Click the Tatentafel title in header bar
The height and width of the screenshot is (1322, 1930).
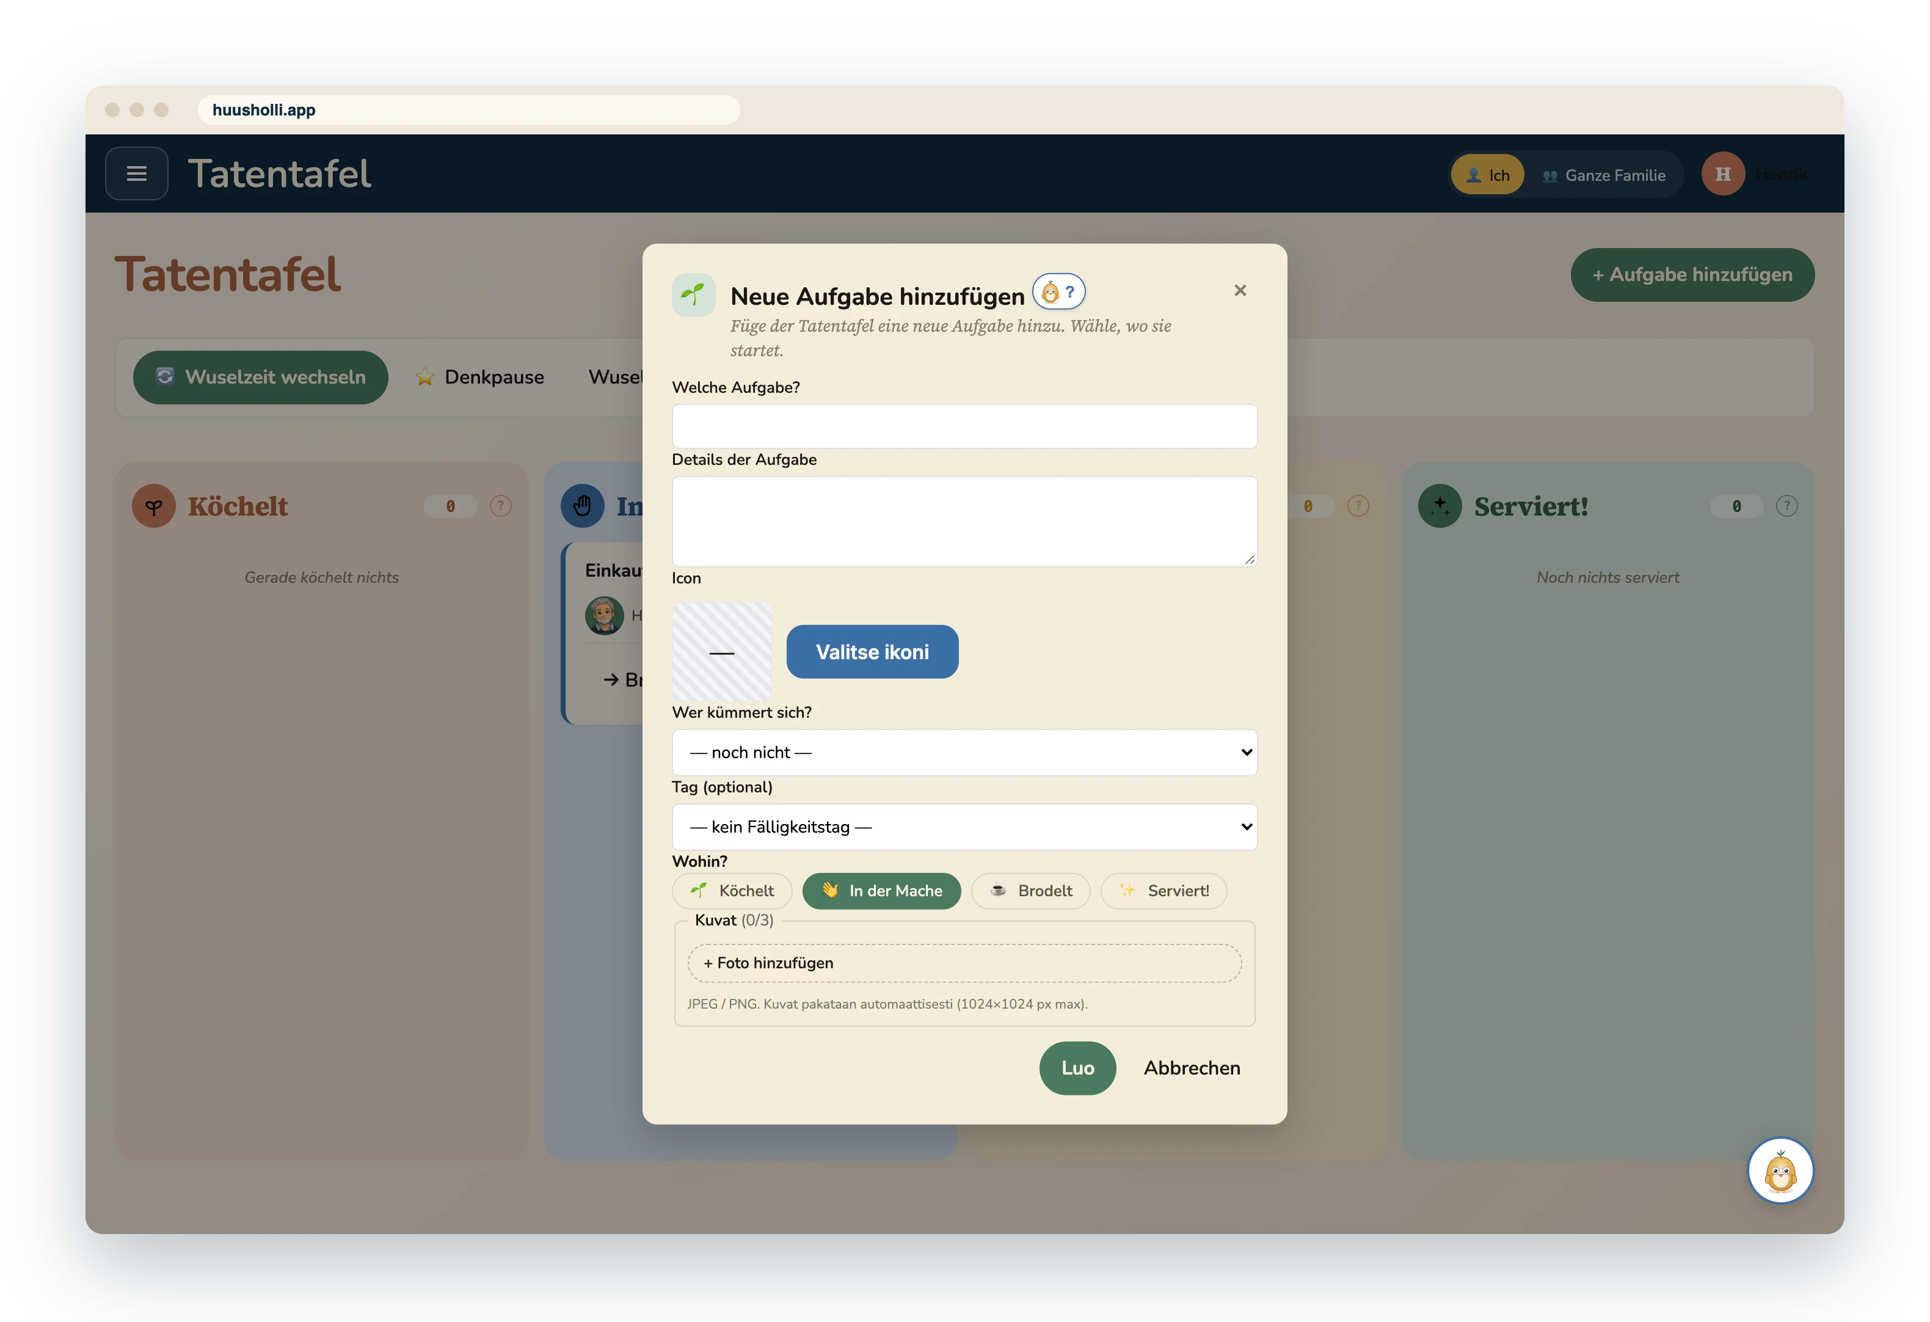point(279,173)
